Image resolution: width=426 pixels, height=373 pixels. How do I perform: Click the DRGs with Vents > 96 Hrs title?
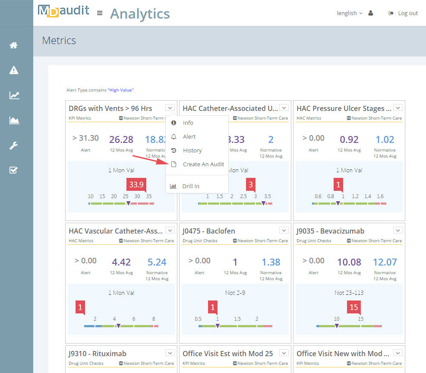(110, 108)
